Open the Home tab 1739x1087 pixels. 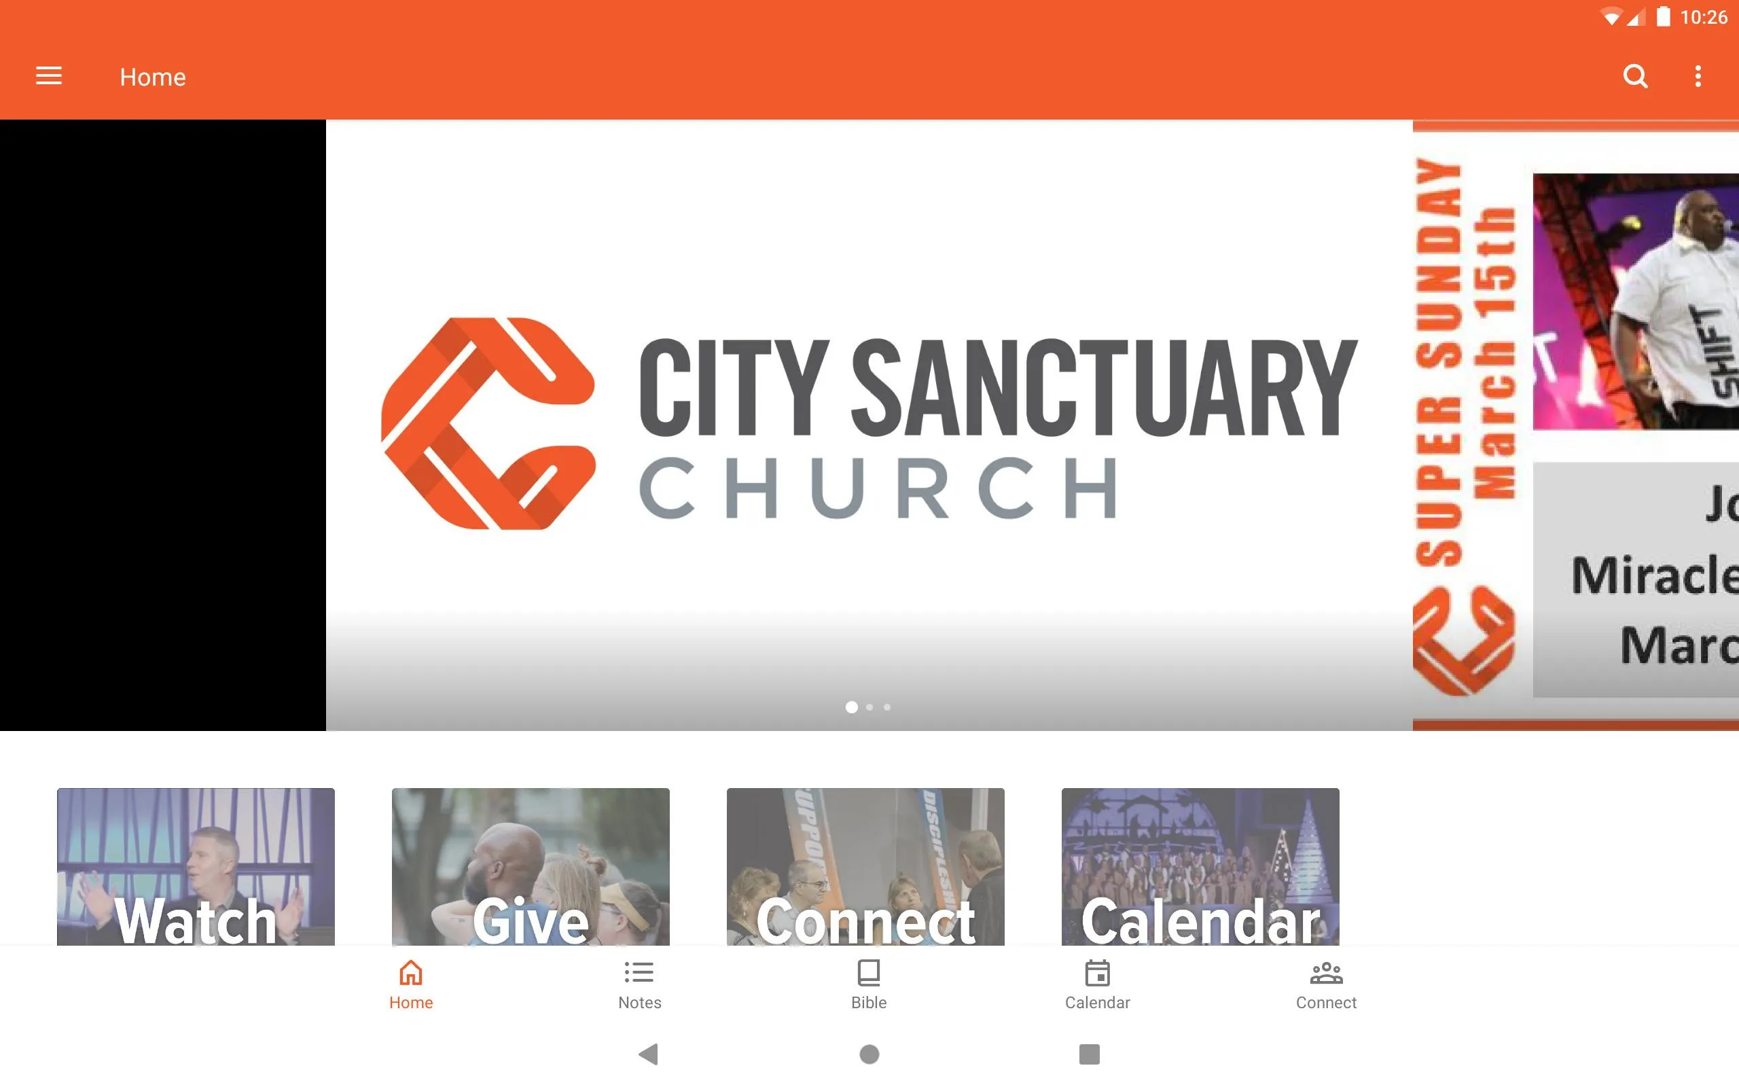(x=410, y=983)
